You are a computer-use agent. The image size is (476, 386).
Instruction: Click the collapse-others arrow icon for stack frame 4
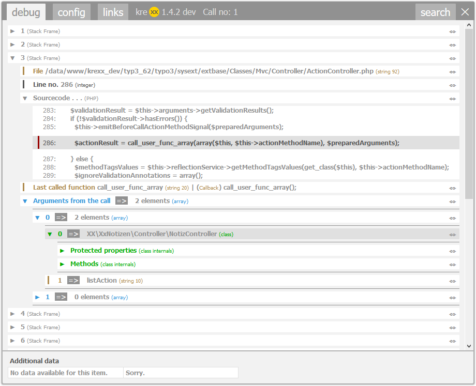453,314
